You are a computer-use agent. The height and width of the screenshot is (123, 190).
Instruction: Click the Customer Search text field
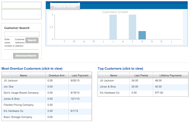point(22,34)
